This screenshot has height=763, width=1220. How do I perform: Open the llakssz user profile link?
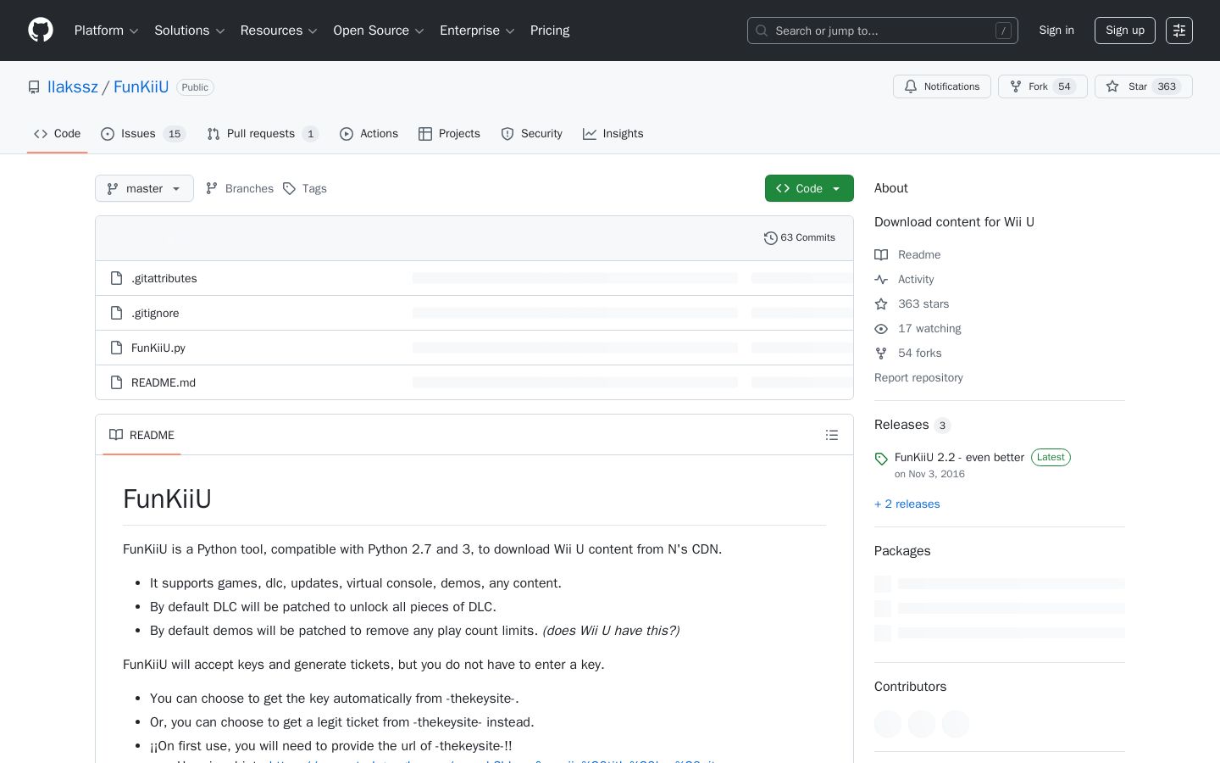[x=73, y=86]
